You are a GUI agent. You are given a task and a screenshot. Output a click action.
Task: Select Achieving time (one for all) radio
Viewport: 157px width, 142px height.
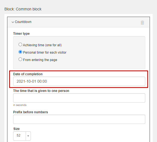[x=20, y=45]
